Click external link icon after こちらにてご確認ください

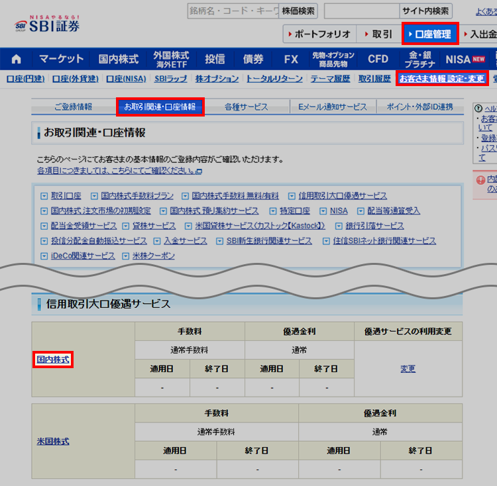[x=199, y=171]
